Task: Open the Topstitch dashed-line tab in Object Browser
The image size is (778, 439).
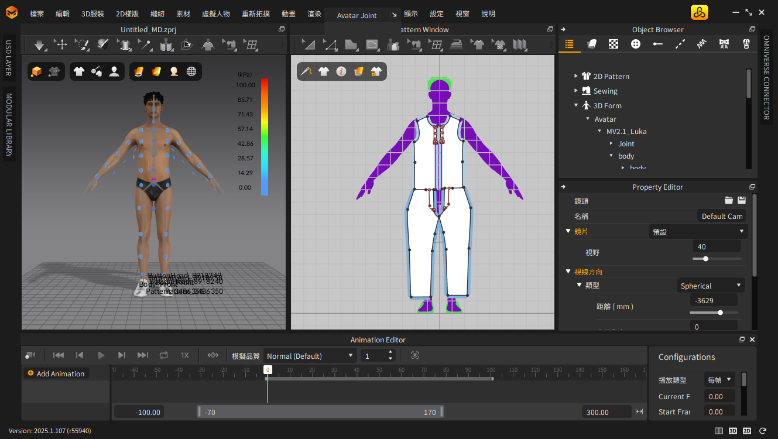Action: pyautogui.click(x=680, y=44)
